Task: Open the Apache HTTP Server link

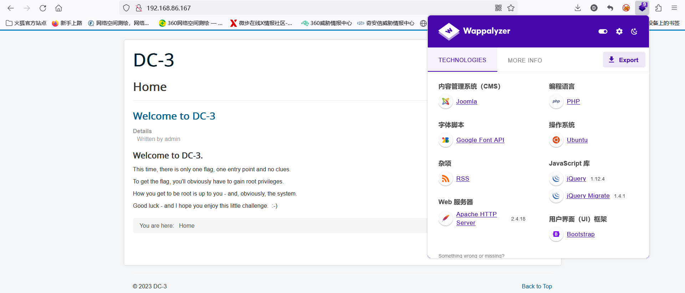Action: (476, 218)
